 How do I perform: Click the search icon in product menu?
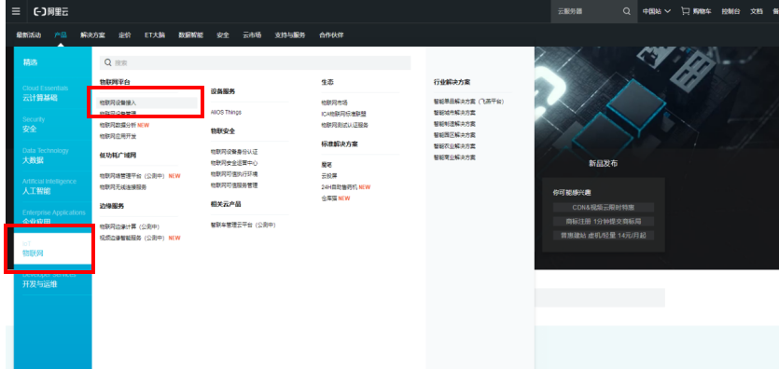108,63
